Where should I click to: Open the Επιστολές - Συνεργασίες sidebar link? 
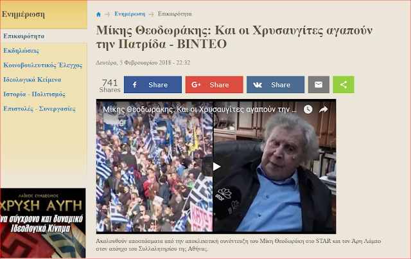coord(39,109)
